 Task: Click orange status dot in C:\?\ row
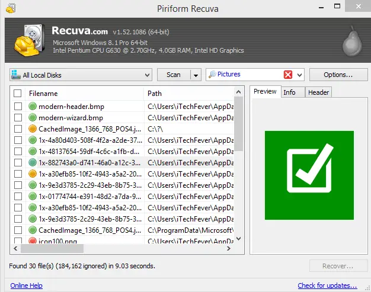click(33, 129)
